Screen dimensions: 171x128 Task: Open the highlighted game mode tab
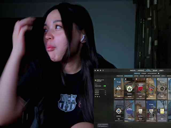[128, 76]
